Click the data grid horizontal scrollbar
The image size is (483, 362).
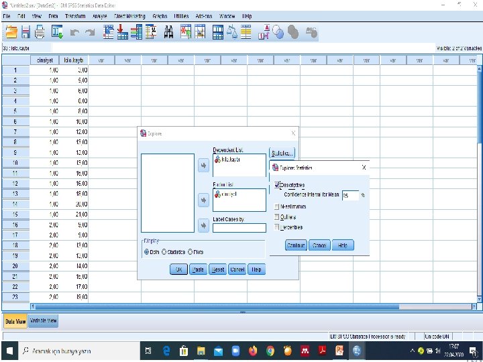click(x=217, y=306)
